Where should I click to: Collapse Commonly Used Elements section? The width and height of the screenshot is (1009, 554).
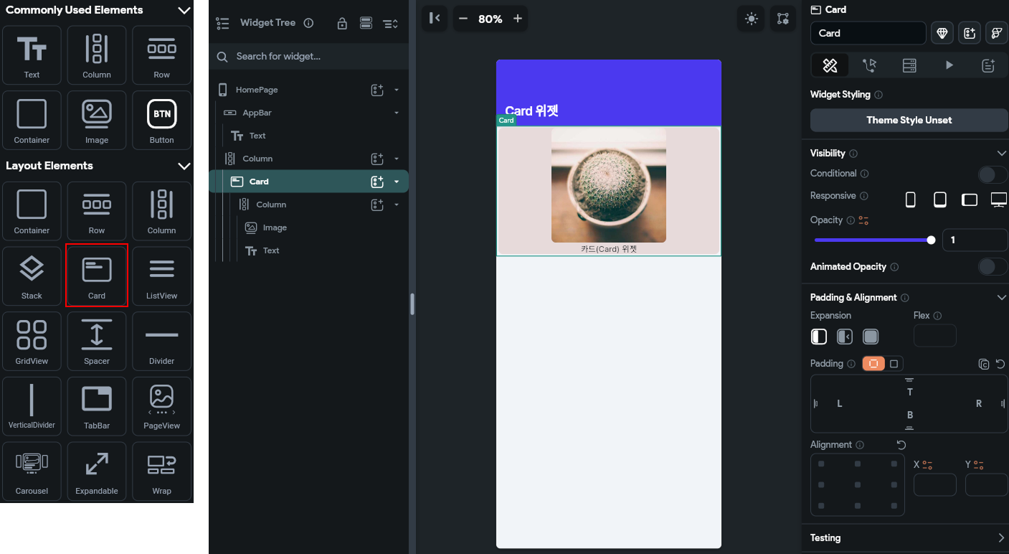(x=184, y=10)
